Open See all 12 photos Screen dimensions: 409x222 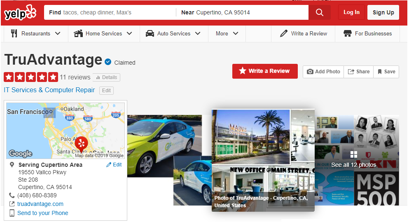(x=353, y=165)
